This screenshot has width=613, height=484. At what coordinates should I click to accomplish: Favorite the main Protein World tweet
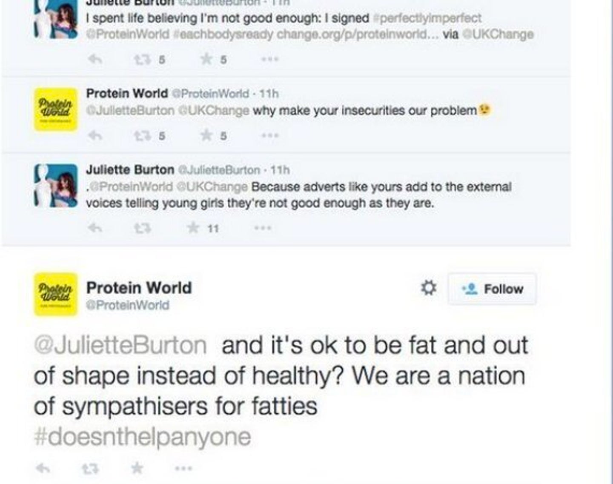137,468
